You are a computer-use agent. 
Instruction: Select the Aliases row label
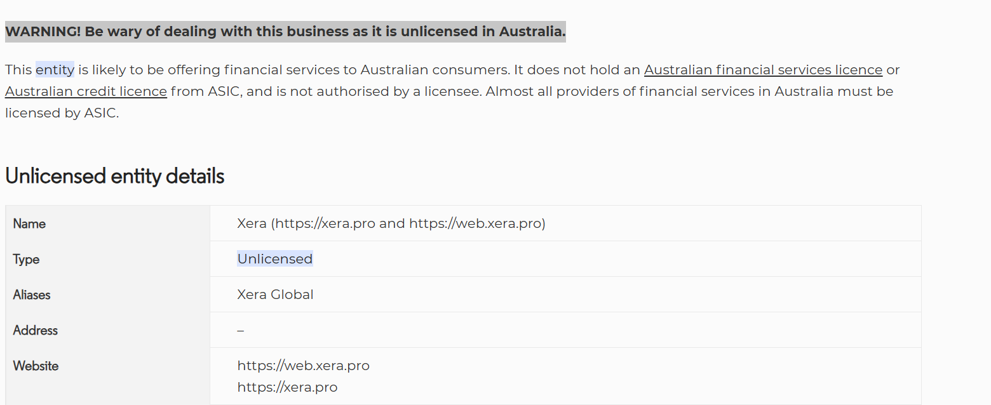32,295
